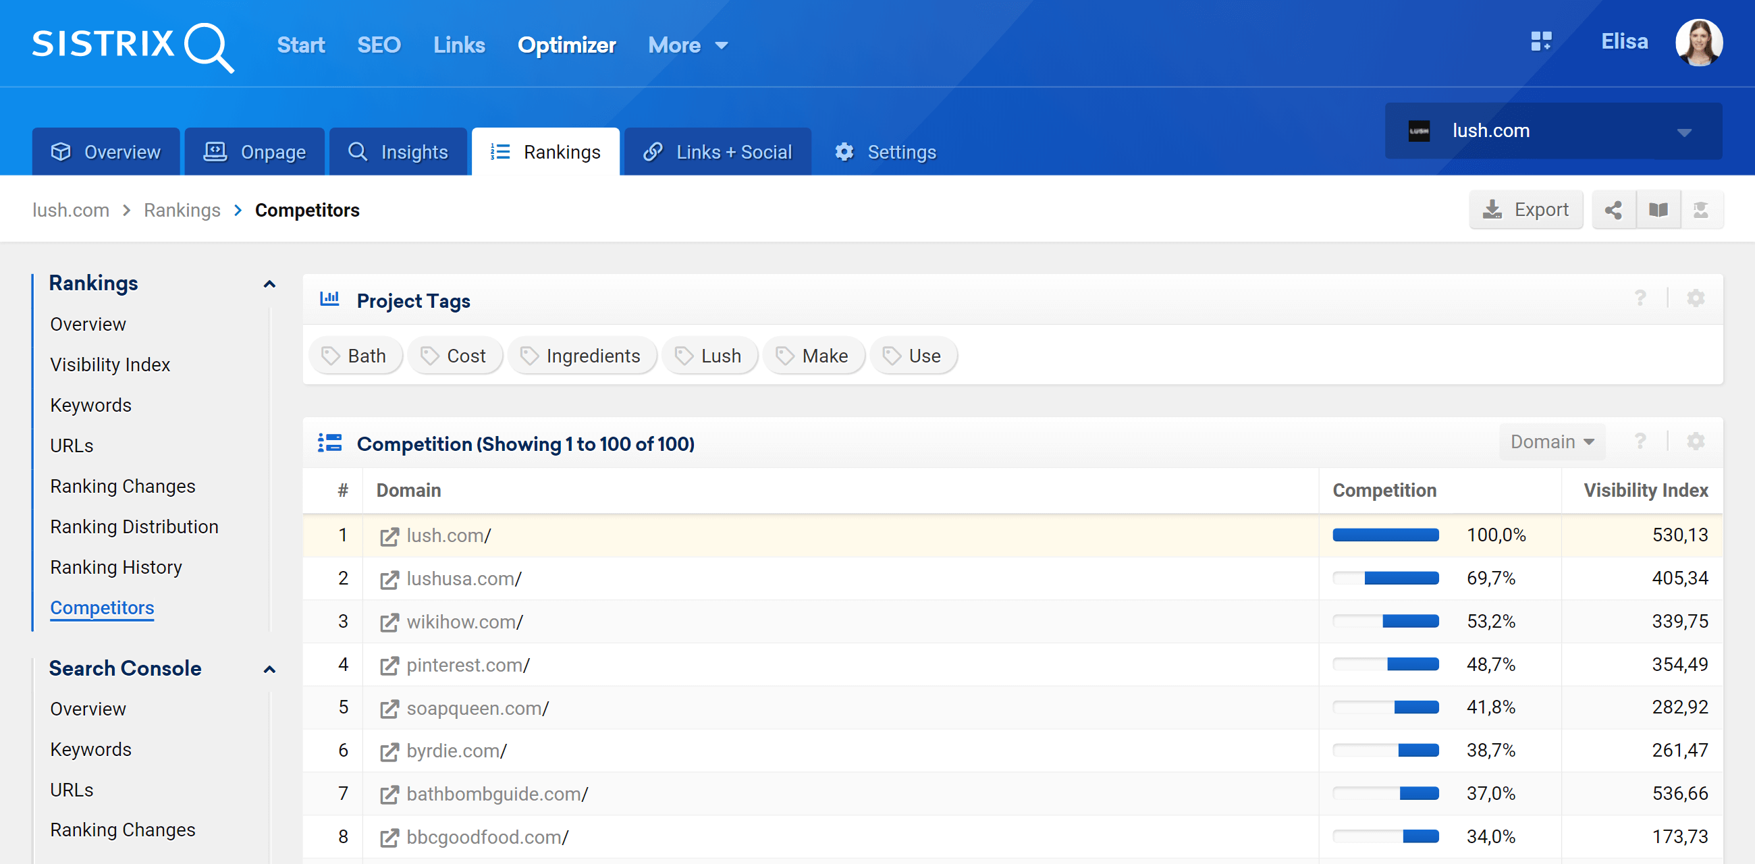Click Elisa username text
This screenshot has width=1755, height=864.
(x=1624, y=42)
